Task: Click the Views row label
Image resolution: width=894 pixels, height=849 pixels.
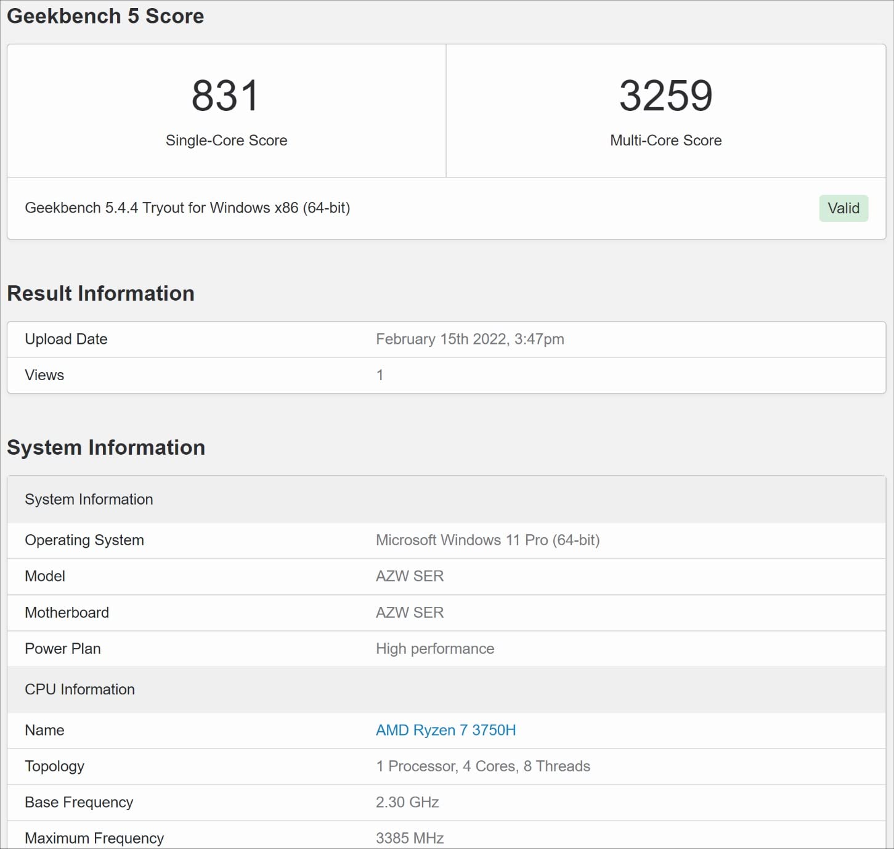Action: (x=44, y=375)
